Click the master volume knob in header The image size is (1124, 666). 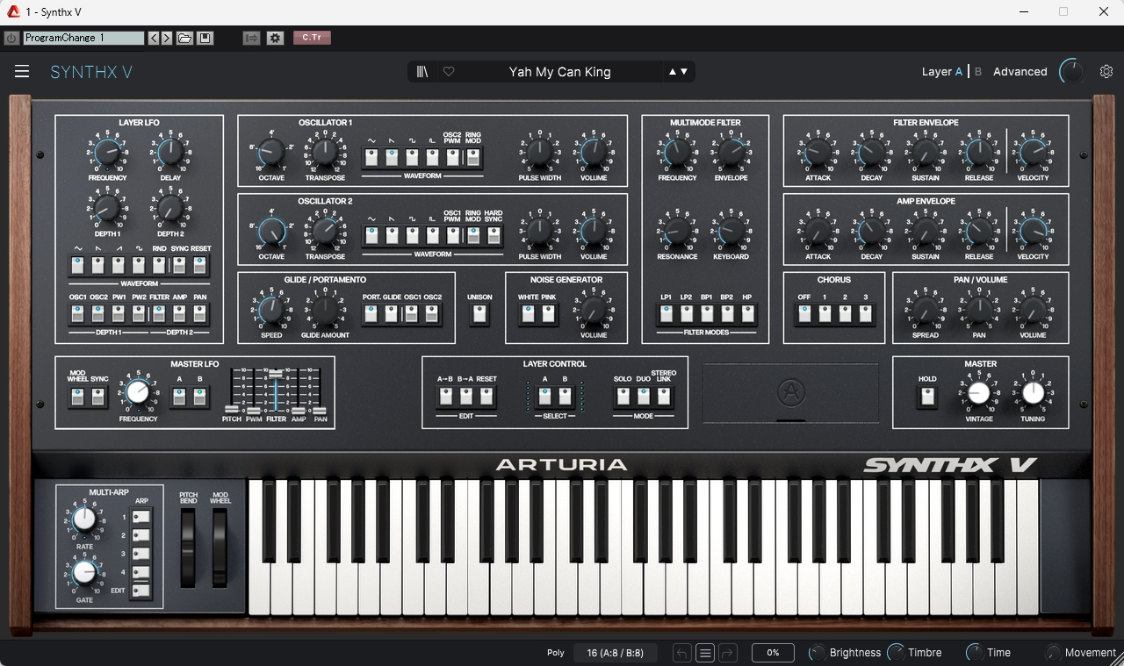pyautogui.click(x=1071, y=72)
